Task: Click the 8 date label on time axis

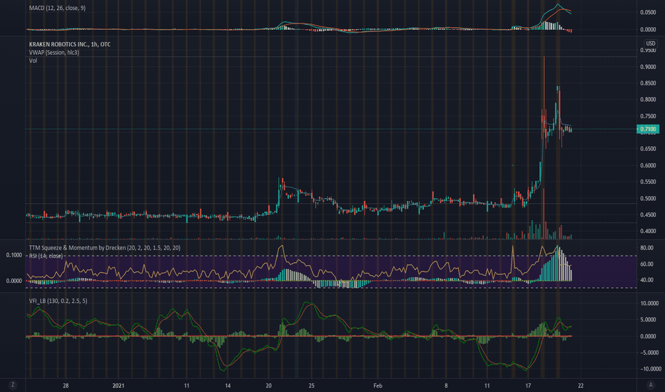Action: click(446, 386)
